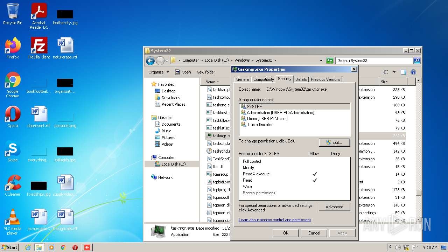Viewport: 448px width, 252px height.
Task: Click the Opera icon in the taskbar
Action: 75,247
